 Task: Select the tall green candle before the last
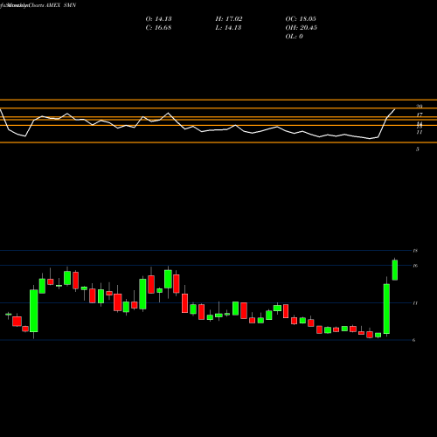point(386,309)
